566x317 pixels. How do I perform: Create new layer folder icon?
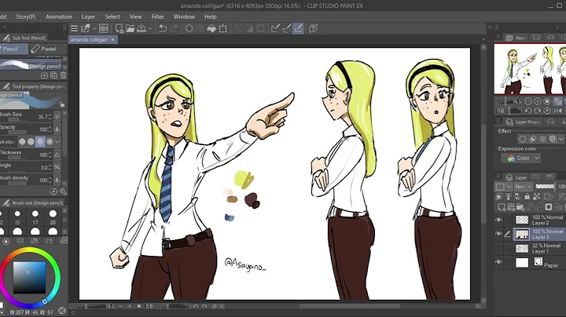[x=520, y=207]
